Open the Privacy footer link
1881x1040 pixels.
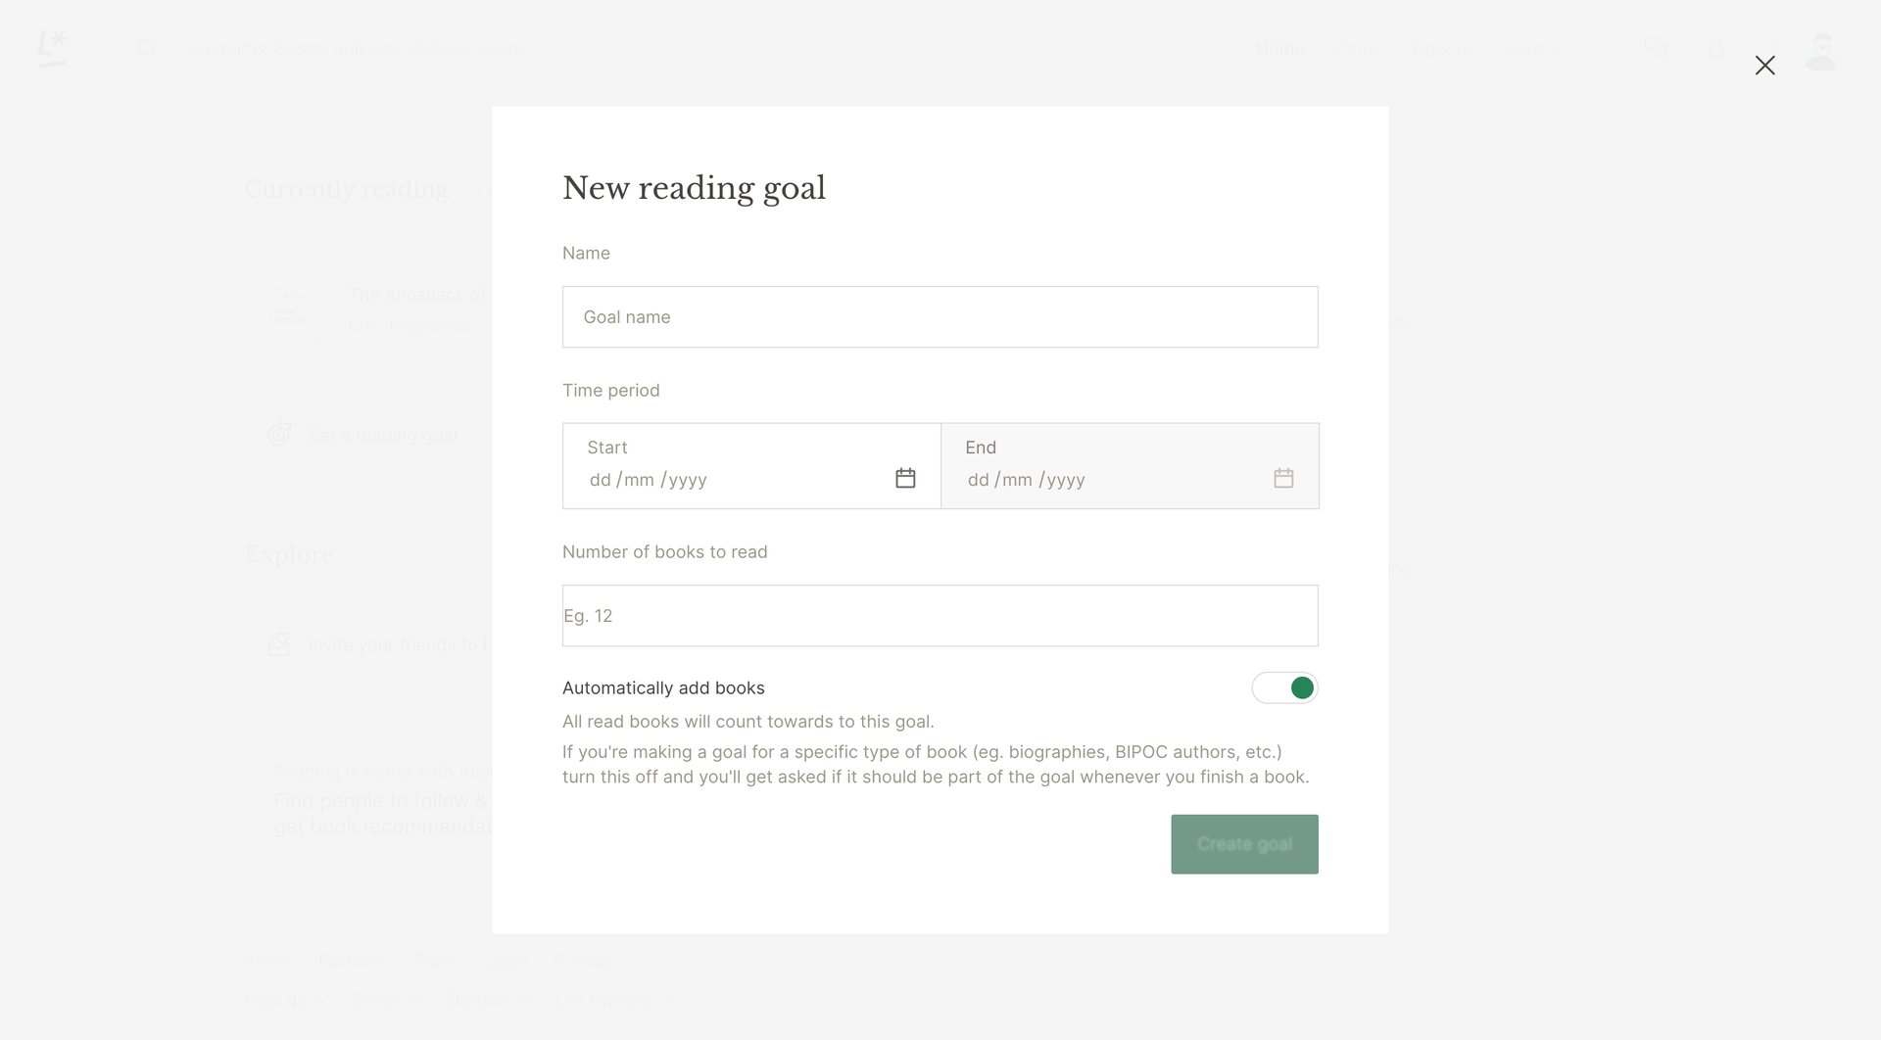582,960
